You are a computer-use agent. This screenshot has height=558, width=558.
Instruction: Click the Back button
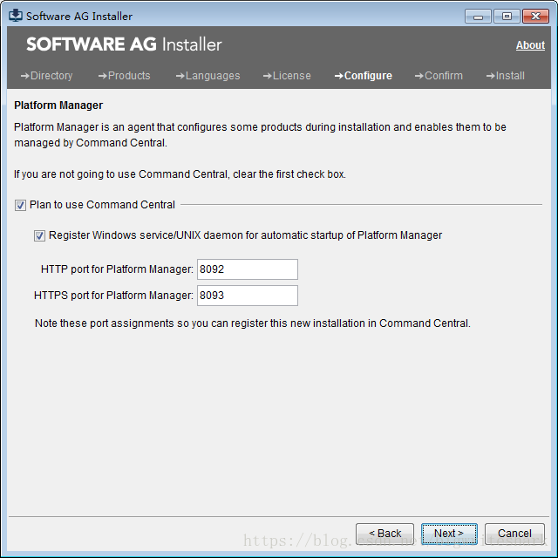point(384,534)
